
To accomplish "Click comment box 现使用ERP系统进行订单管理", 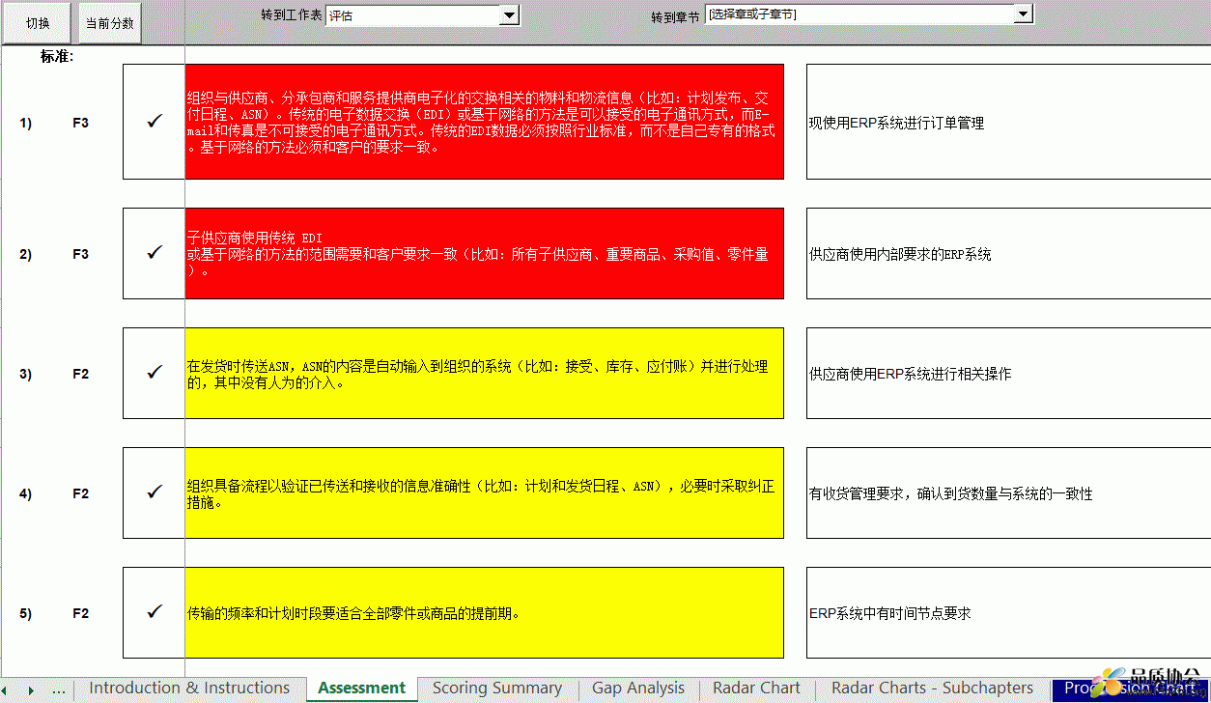I will (1008, 122).
